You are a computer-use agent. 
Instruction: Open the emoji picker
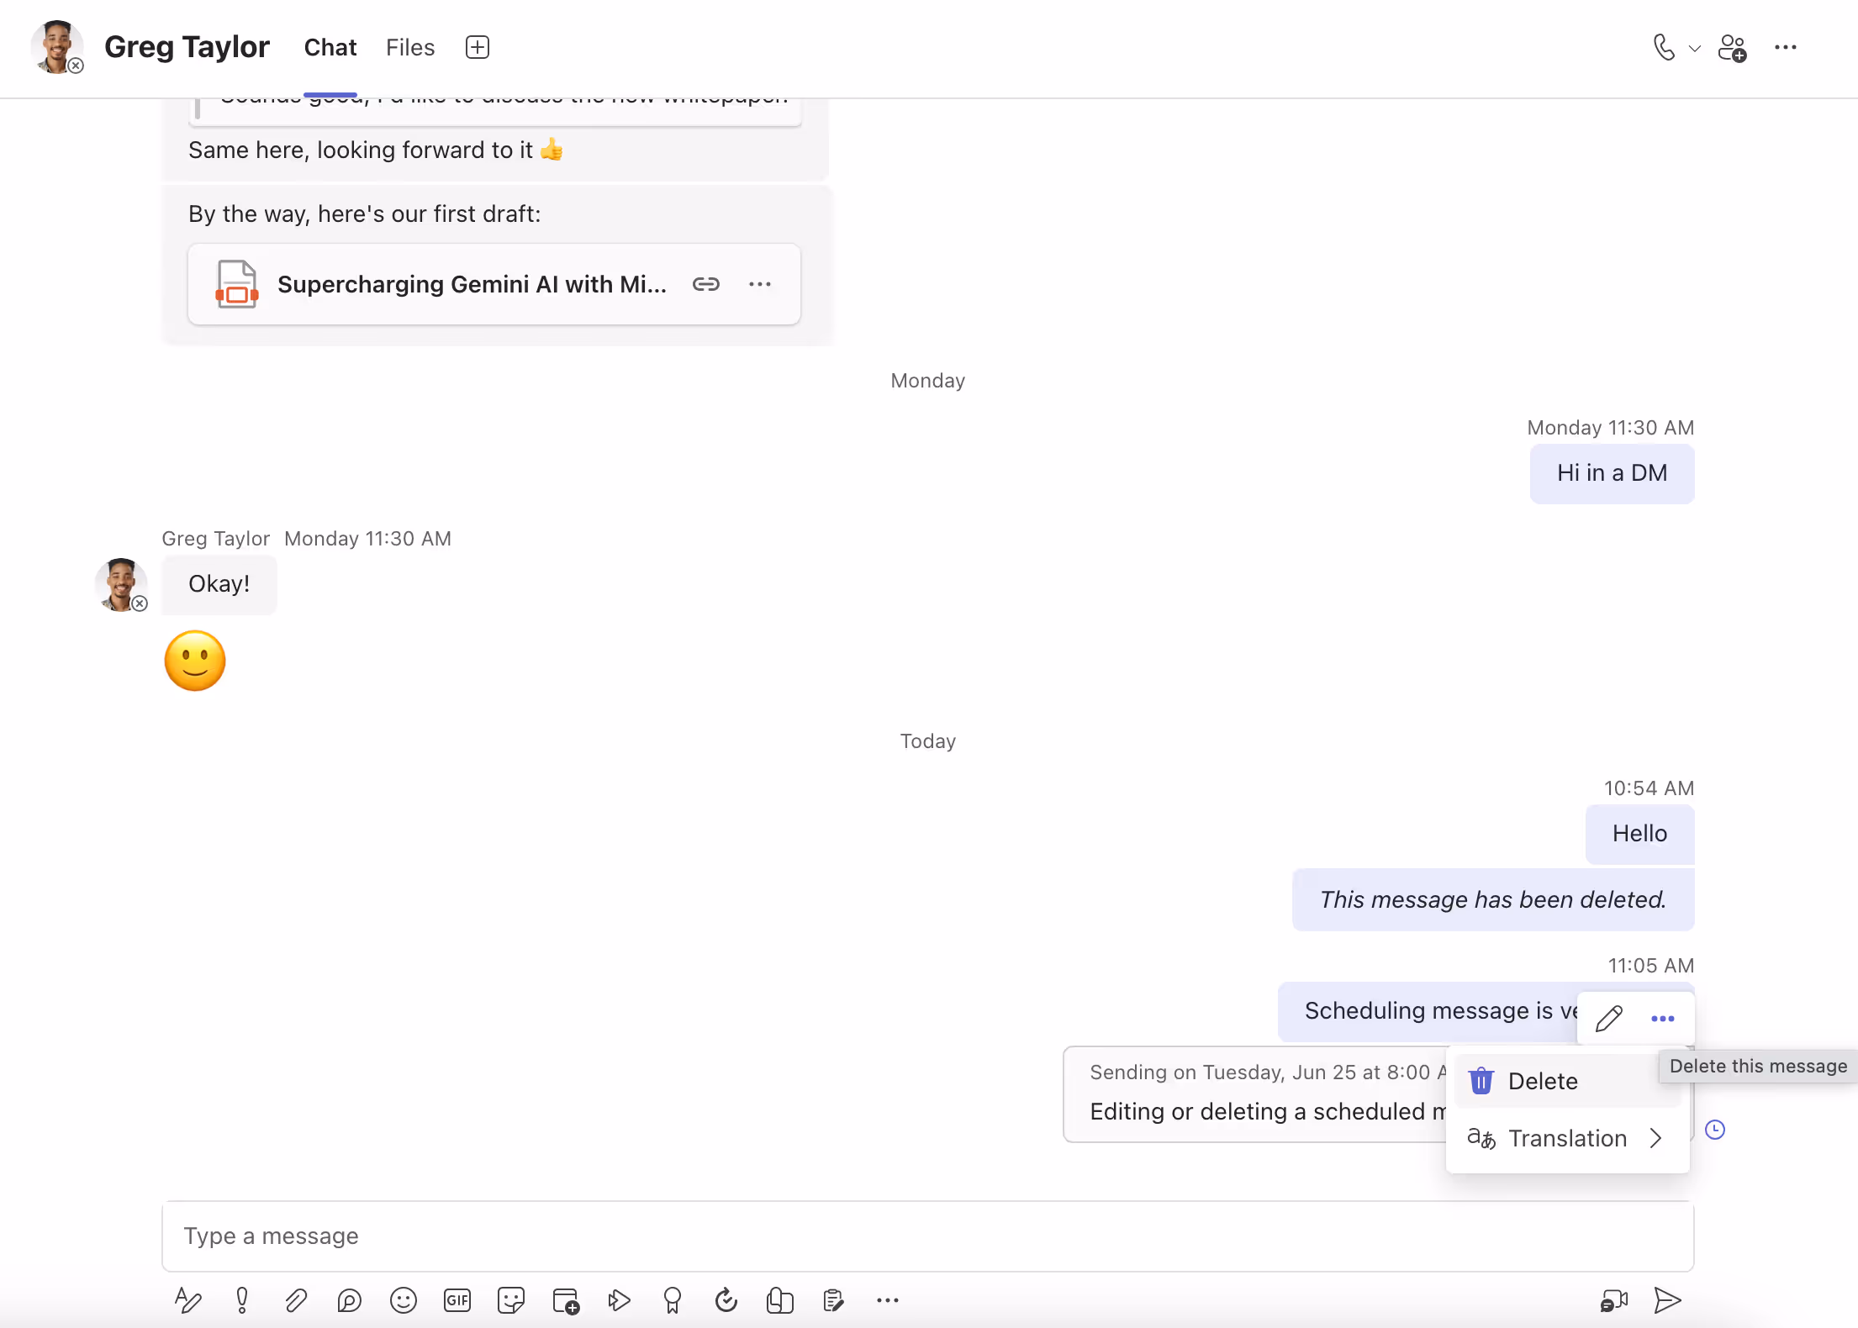tap(404, 1300)
